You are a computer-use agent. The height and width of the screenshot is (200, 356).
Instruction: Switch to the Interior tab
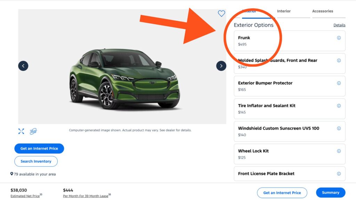(x=284, y=11)
